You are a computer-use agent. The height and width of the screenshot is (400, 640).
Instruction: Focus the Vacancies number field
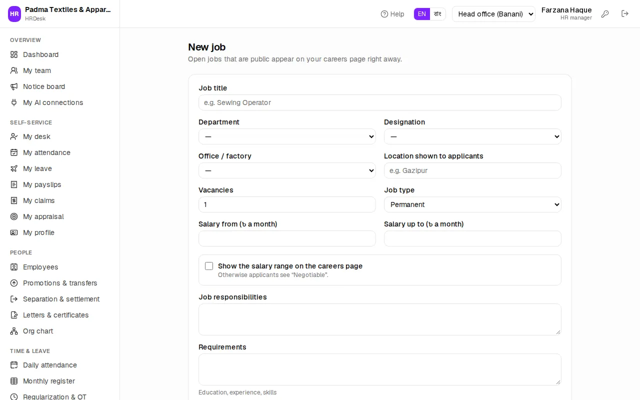(287, 204)
